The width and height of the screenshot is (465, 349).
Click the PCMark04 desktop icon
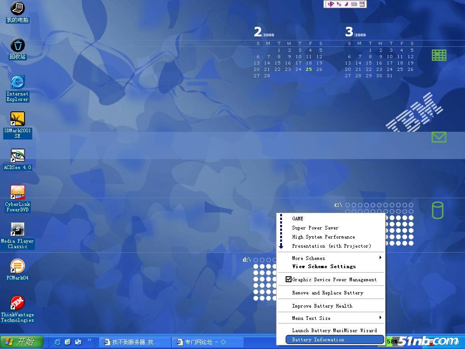coord(17,266)
